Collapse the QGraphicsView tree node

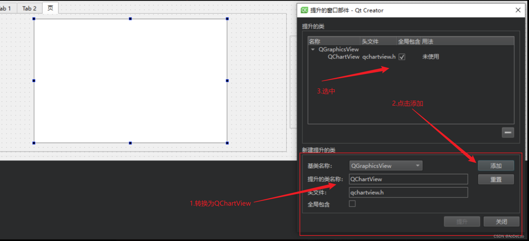pos(313,49)
